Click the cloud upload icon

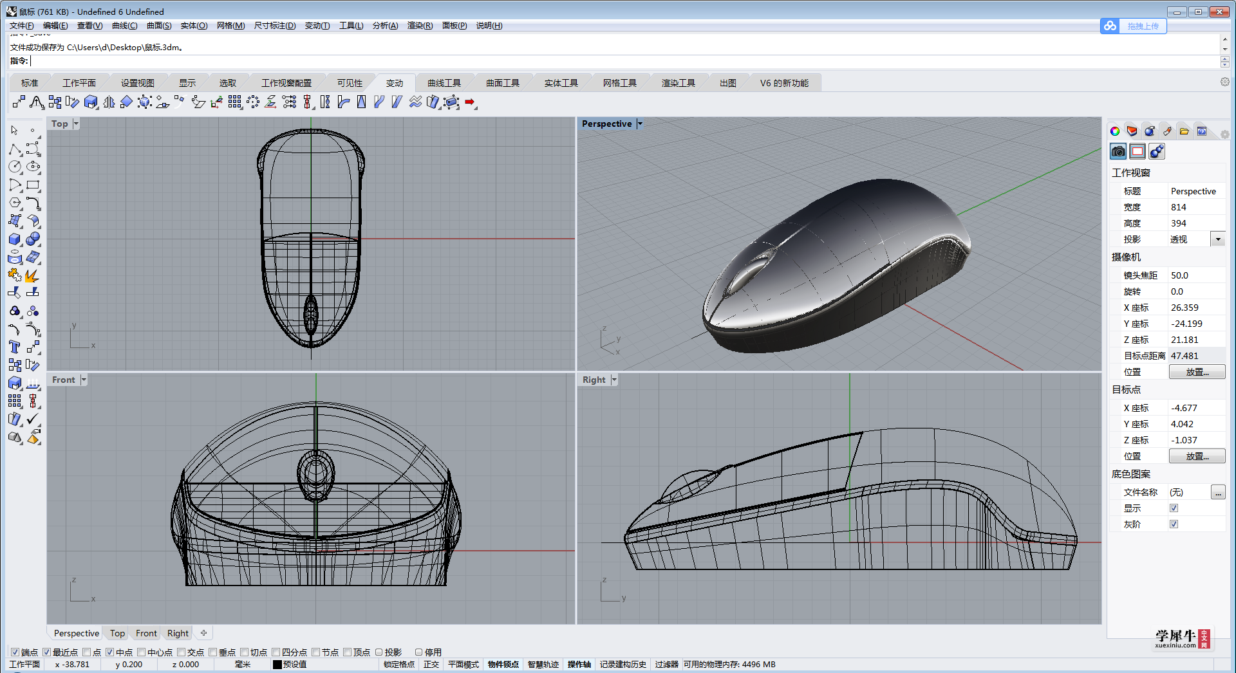1110,26
